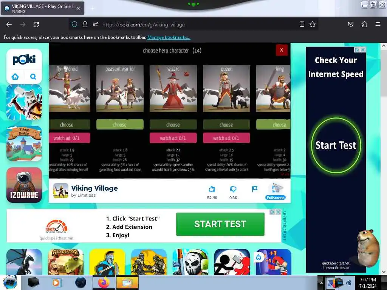Dislike the game with thumbs-down icon

pos(233,189)
